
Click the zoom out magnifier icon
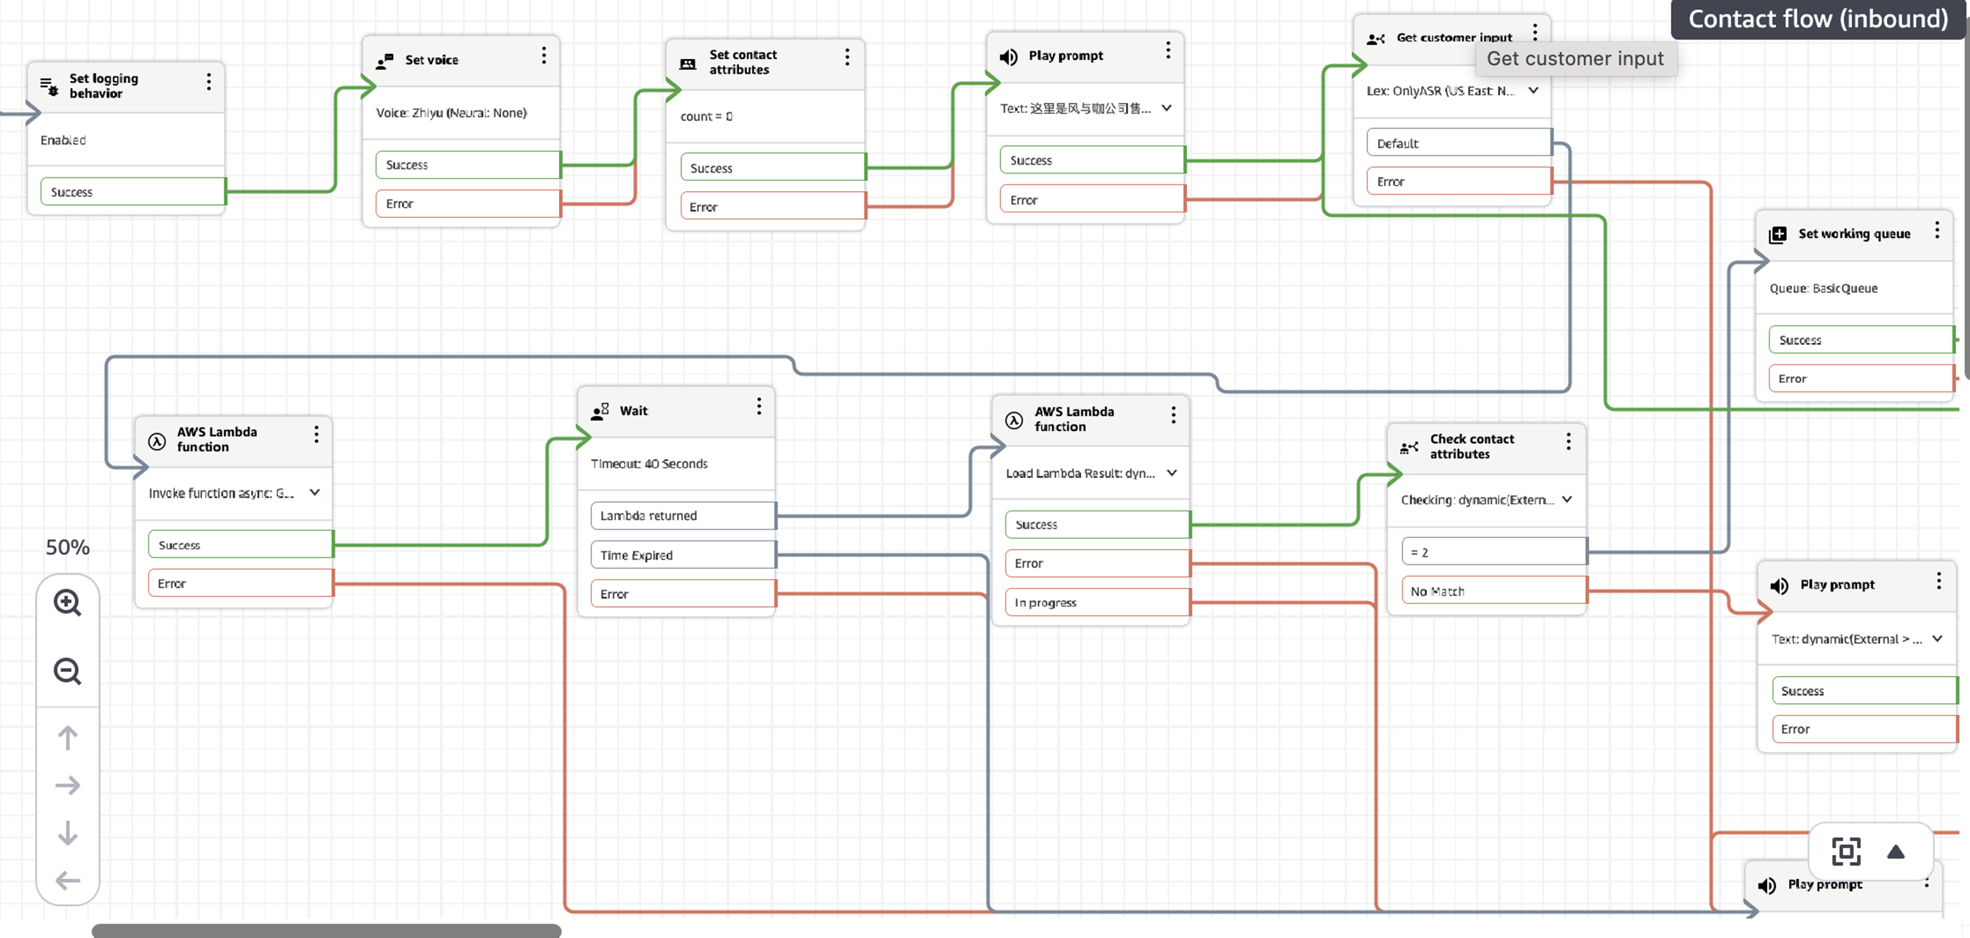coord(67,671)
